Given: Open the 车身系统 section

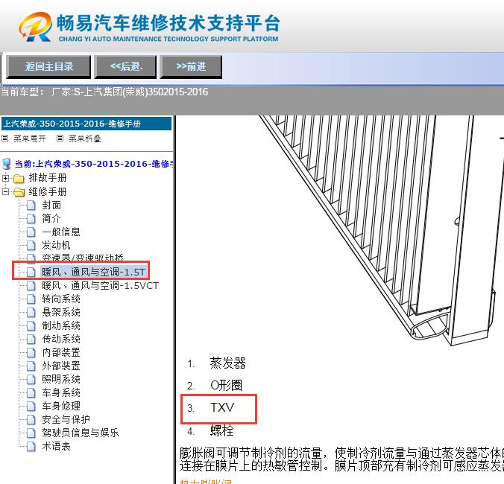Looking at the screenshot, I should 61,392.
